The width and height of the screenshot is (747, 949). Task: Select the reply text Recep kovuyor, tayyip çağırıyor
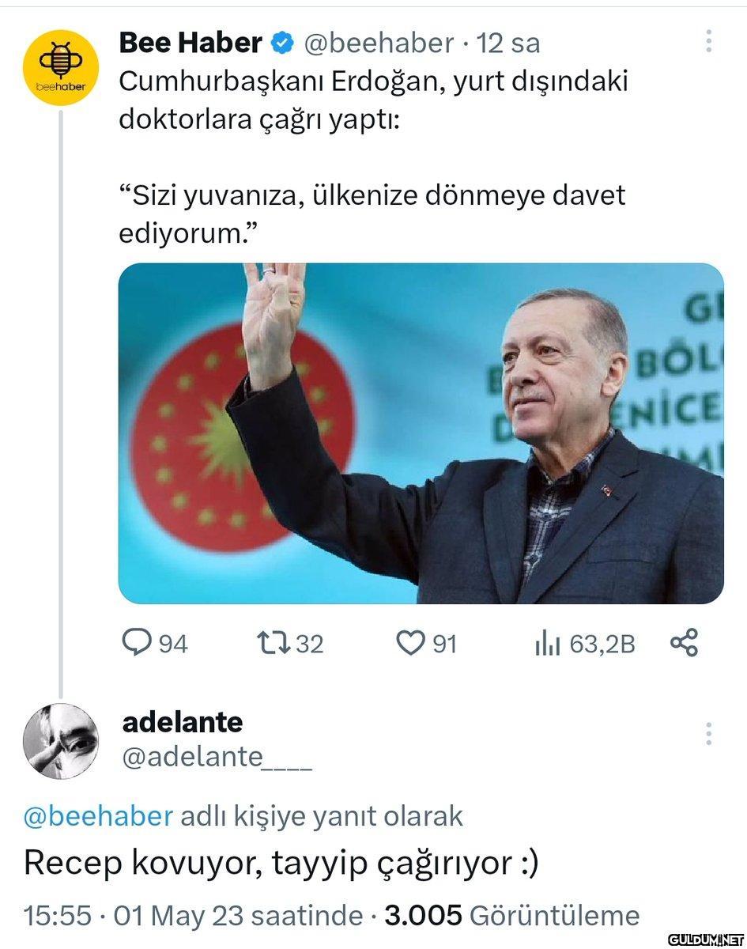click(x=281, y=864)
